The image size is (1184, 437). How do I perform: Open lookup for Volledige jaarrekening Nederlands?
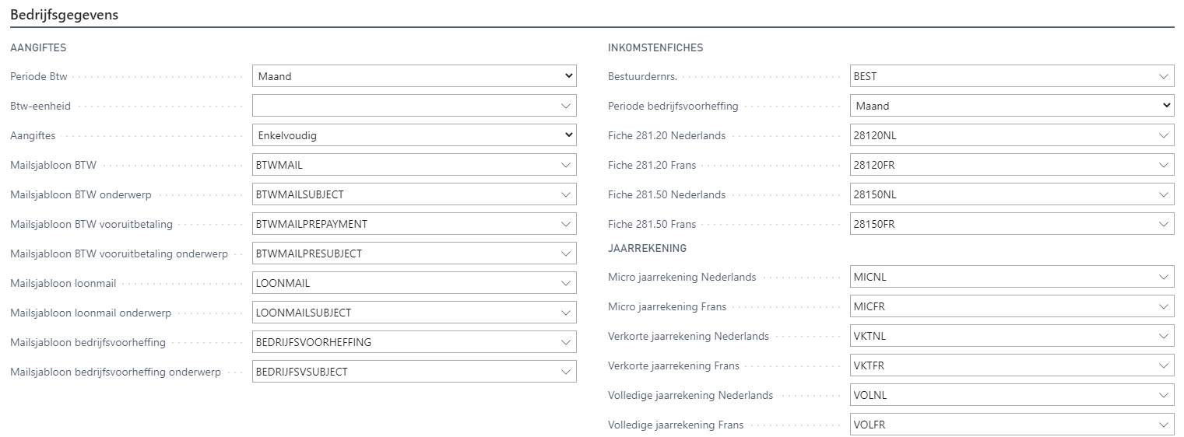click(x=1164, y=395)
